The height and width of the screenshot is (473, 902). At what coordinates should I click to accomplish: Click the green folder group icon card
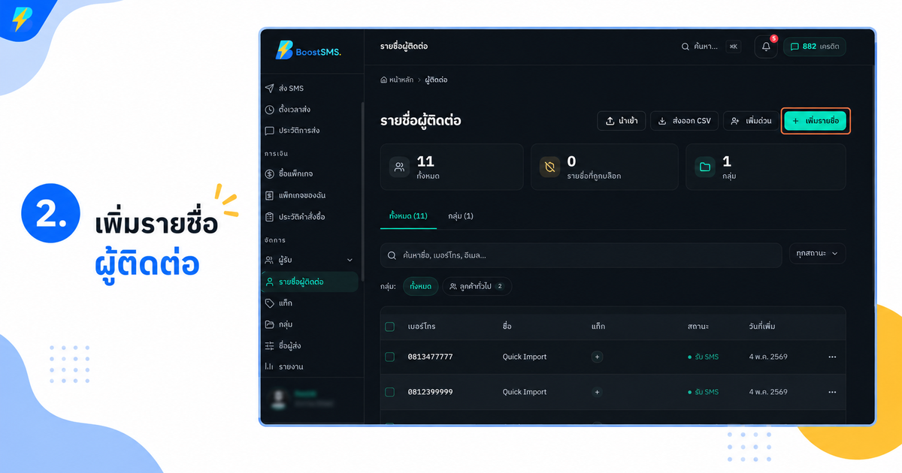pyautogui.click(x=705, y=167)
